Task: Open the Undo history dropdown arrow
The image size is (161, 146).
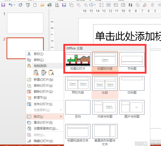Action: coord(14,5)
